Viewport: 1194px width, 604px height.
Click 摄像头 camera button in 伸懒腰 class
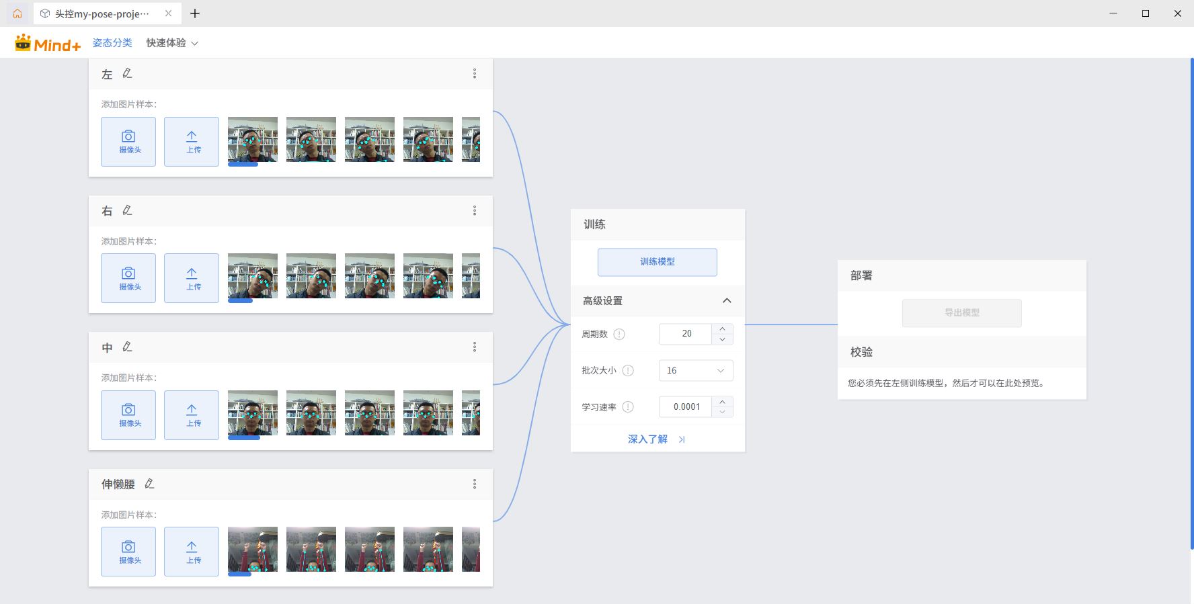click(x=128, y=552)
